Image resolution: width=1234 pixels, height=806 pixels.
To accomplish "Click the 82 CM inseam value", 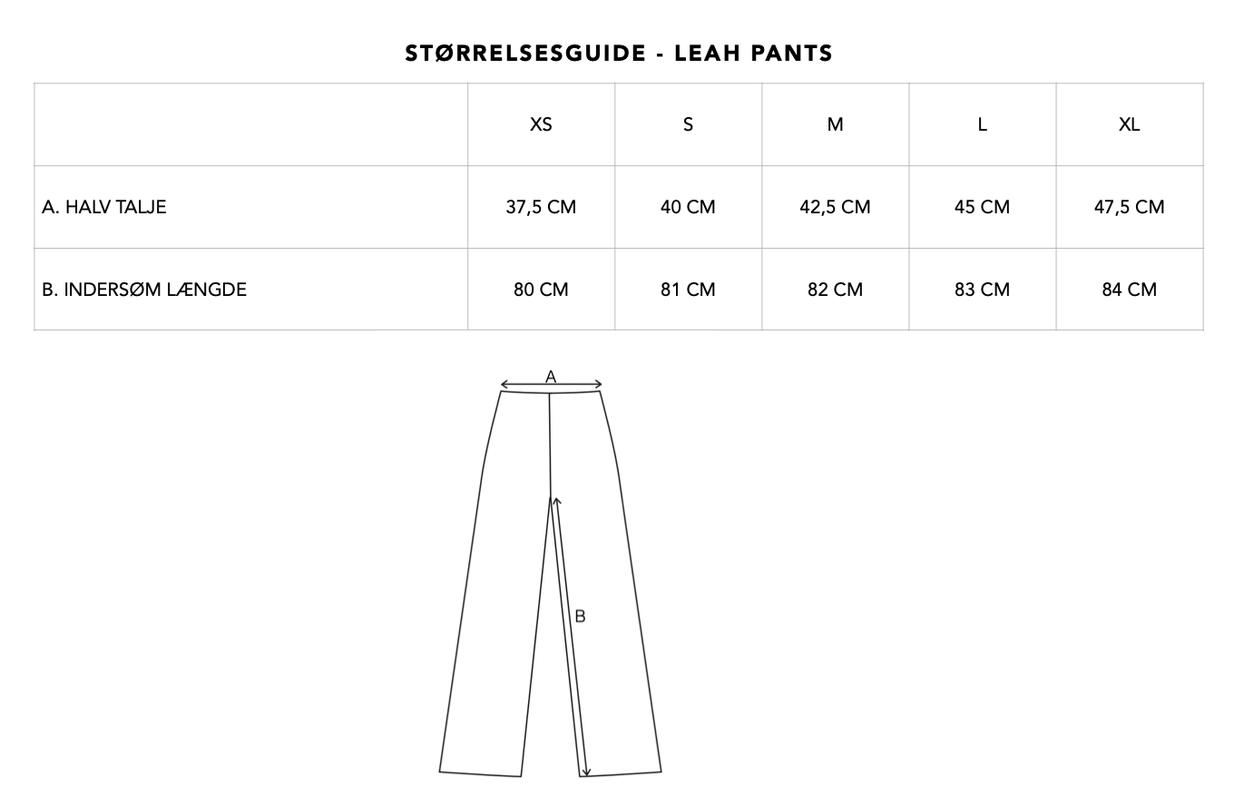I will 835,290.
